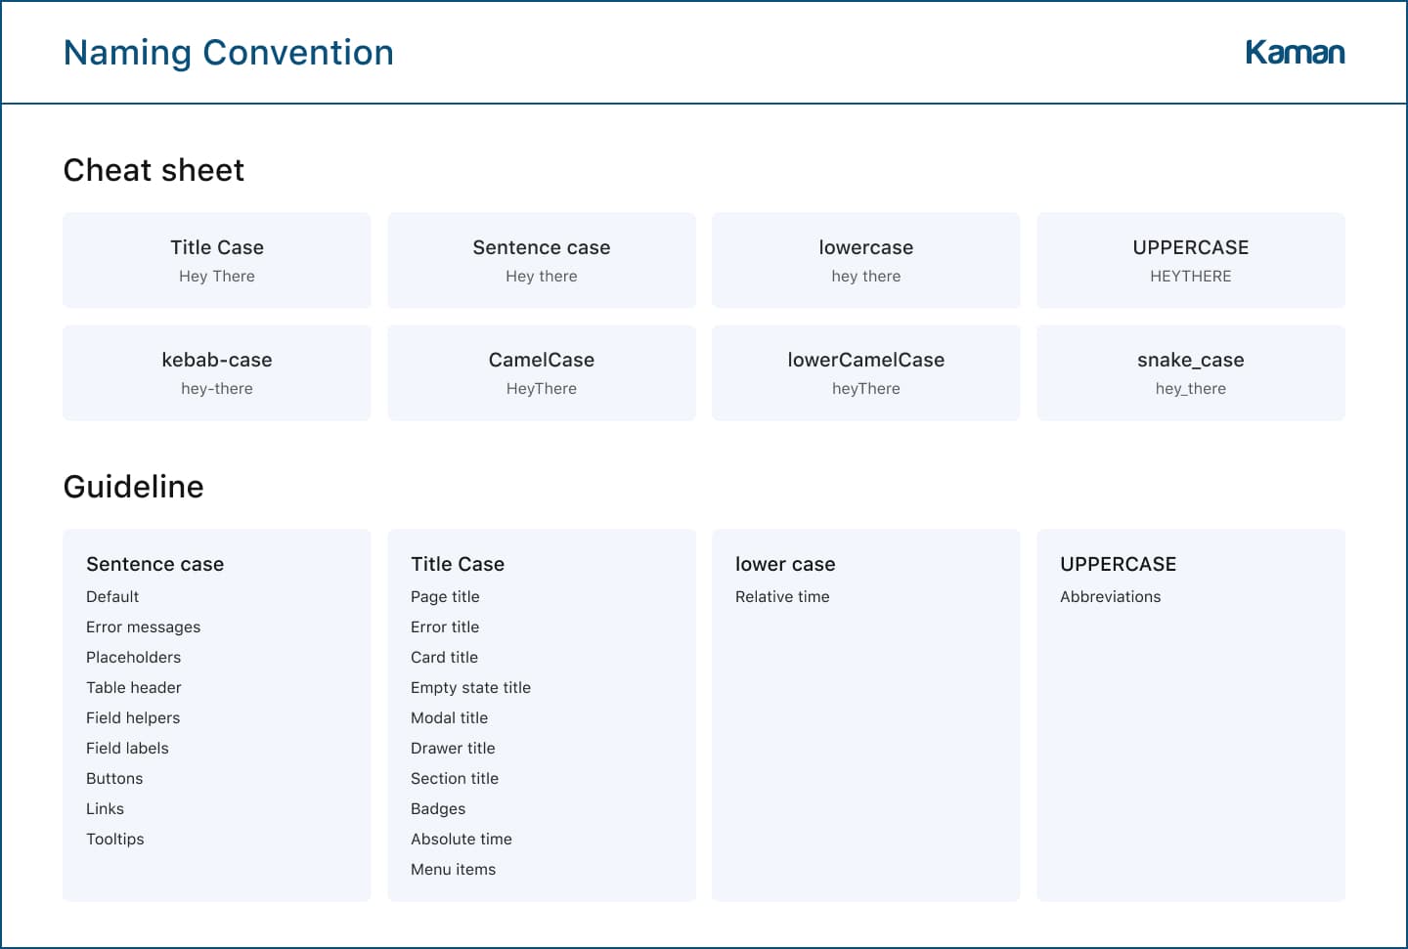
Task: Click the 'Guideline' heading
Action: coord(134,487)
